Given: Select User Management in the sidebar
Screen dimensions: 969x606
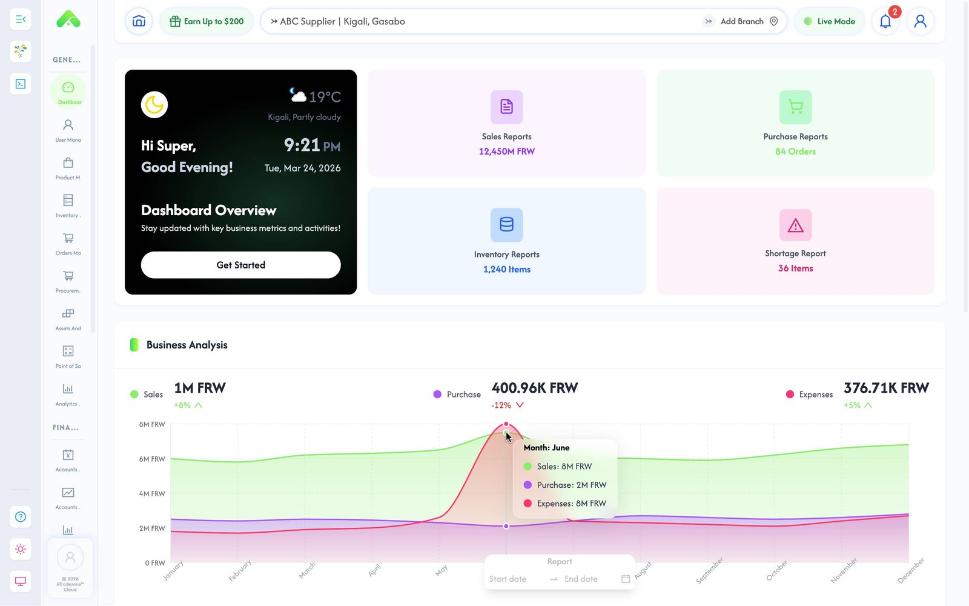Looking at the screenshot, I should click(x=68, y=129).
